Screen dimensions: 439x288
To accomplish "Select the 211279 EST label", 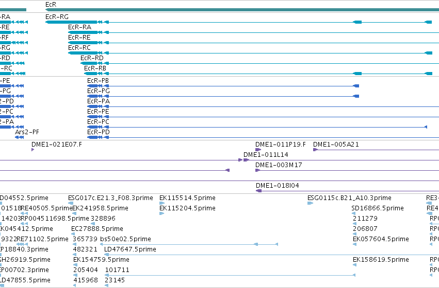I will click(x=365, y=219).
